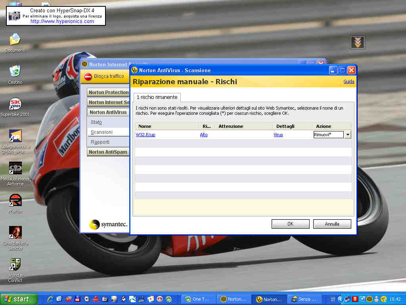406x305 pixels.
Task: Click the yellow Norton globe tray icon
Action: coord(370,299)
